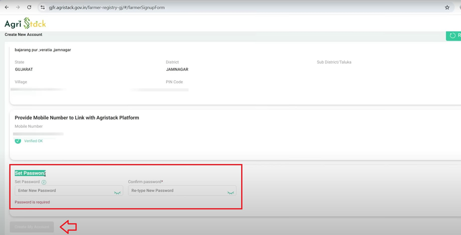Click the Set Password heading

click(x=30, y=173)
